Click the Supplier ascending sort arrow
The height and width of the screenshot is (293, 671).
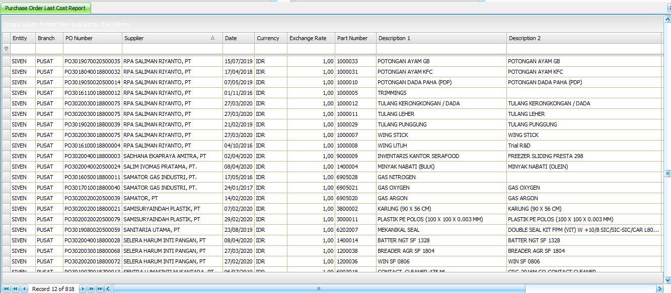(x=212, y=38)
